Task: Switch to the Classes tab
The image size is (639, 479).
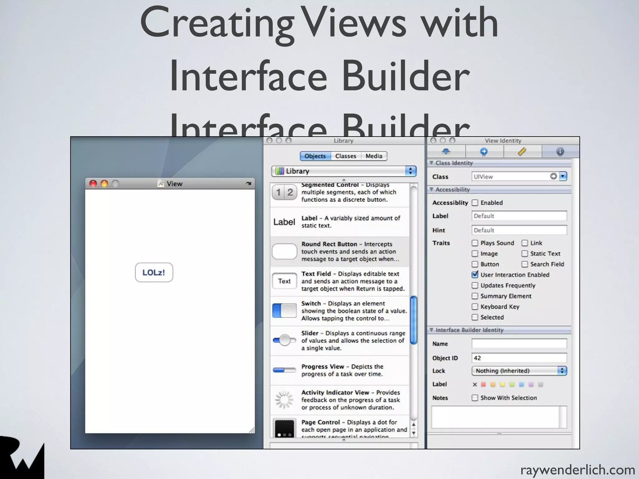Action: pyautogui.click(x=345, y=156)
